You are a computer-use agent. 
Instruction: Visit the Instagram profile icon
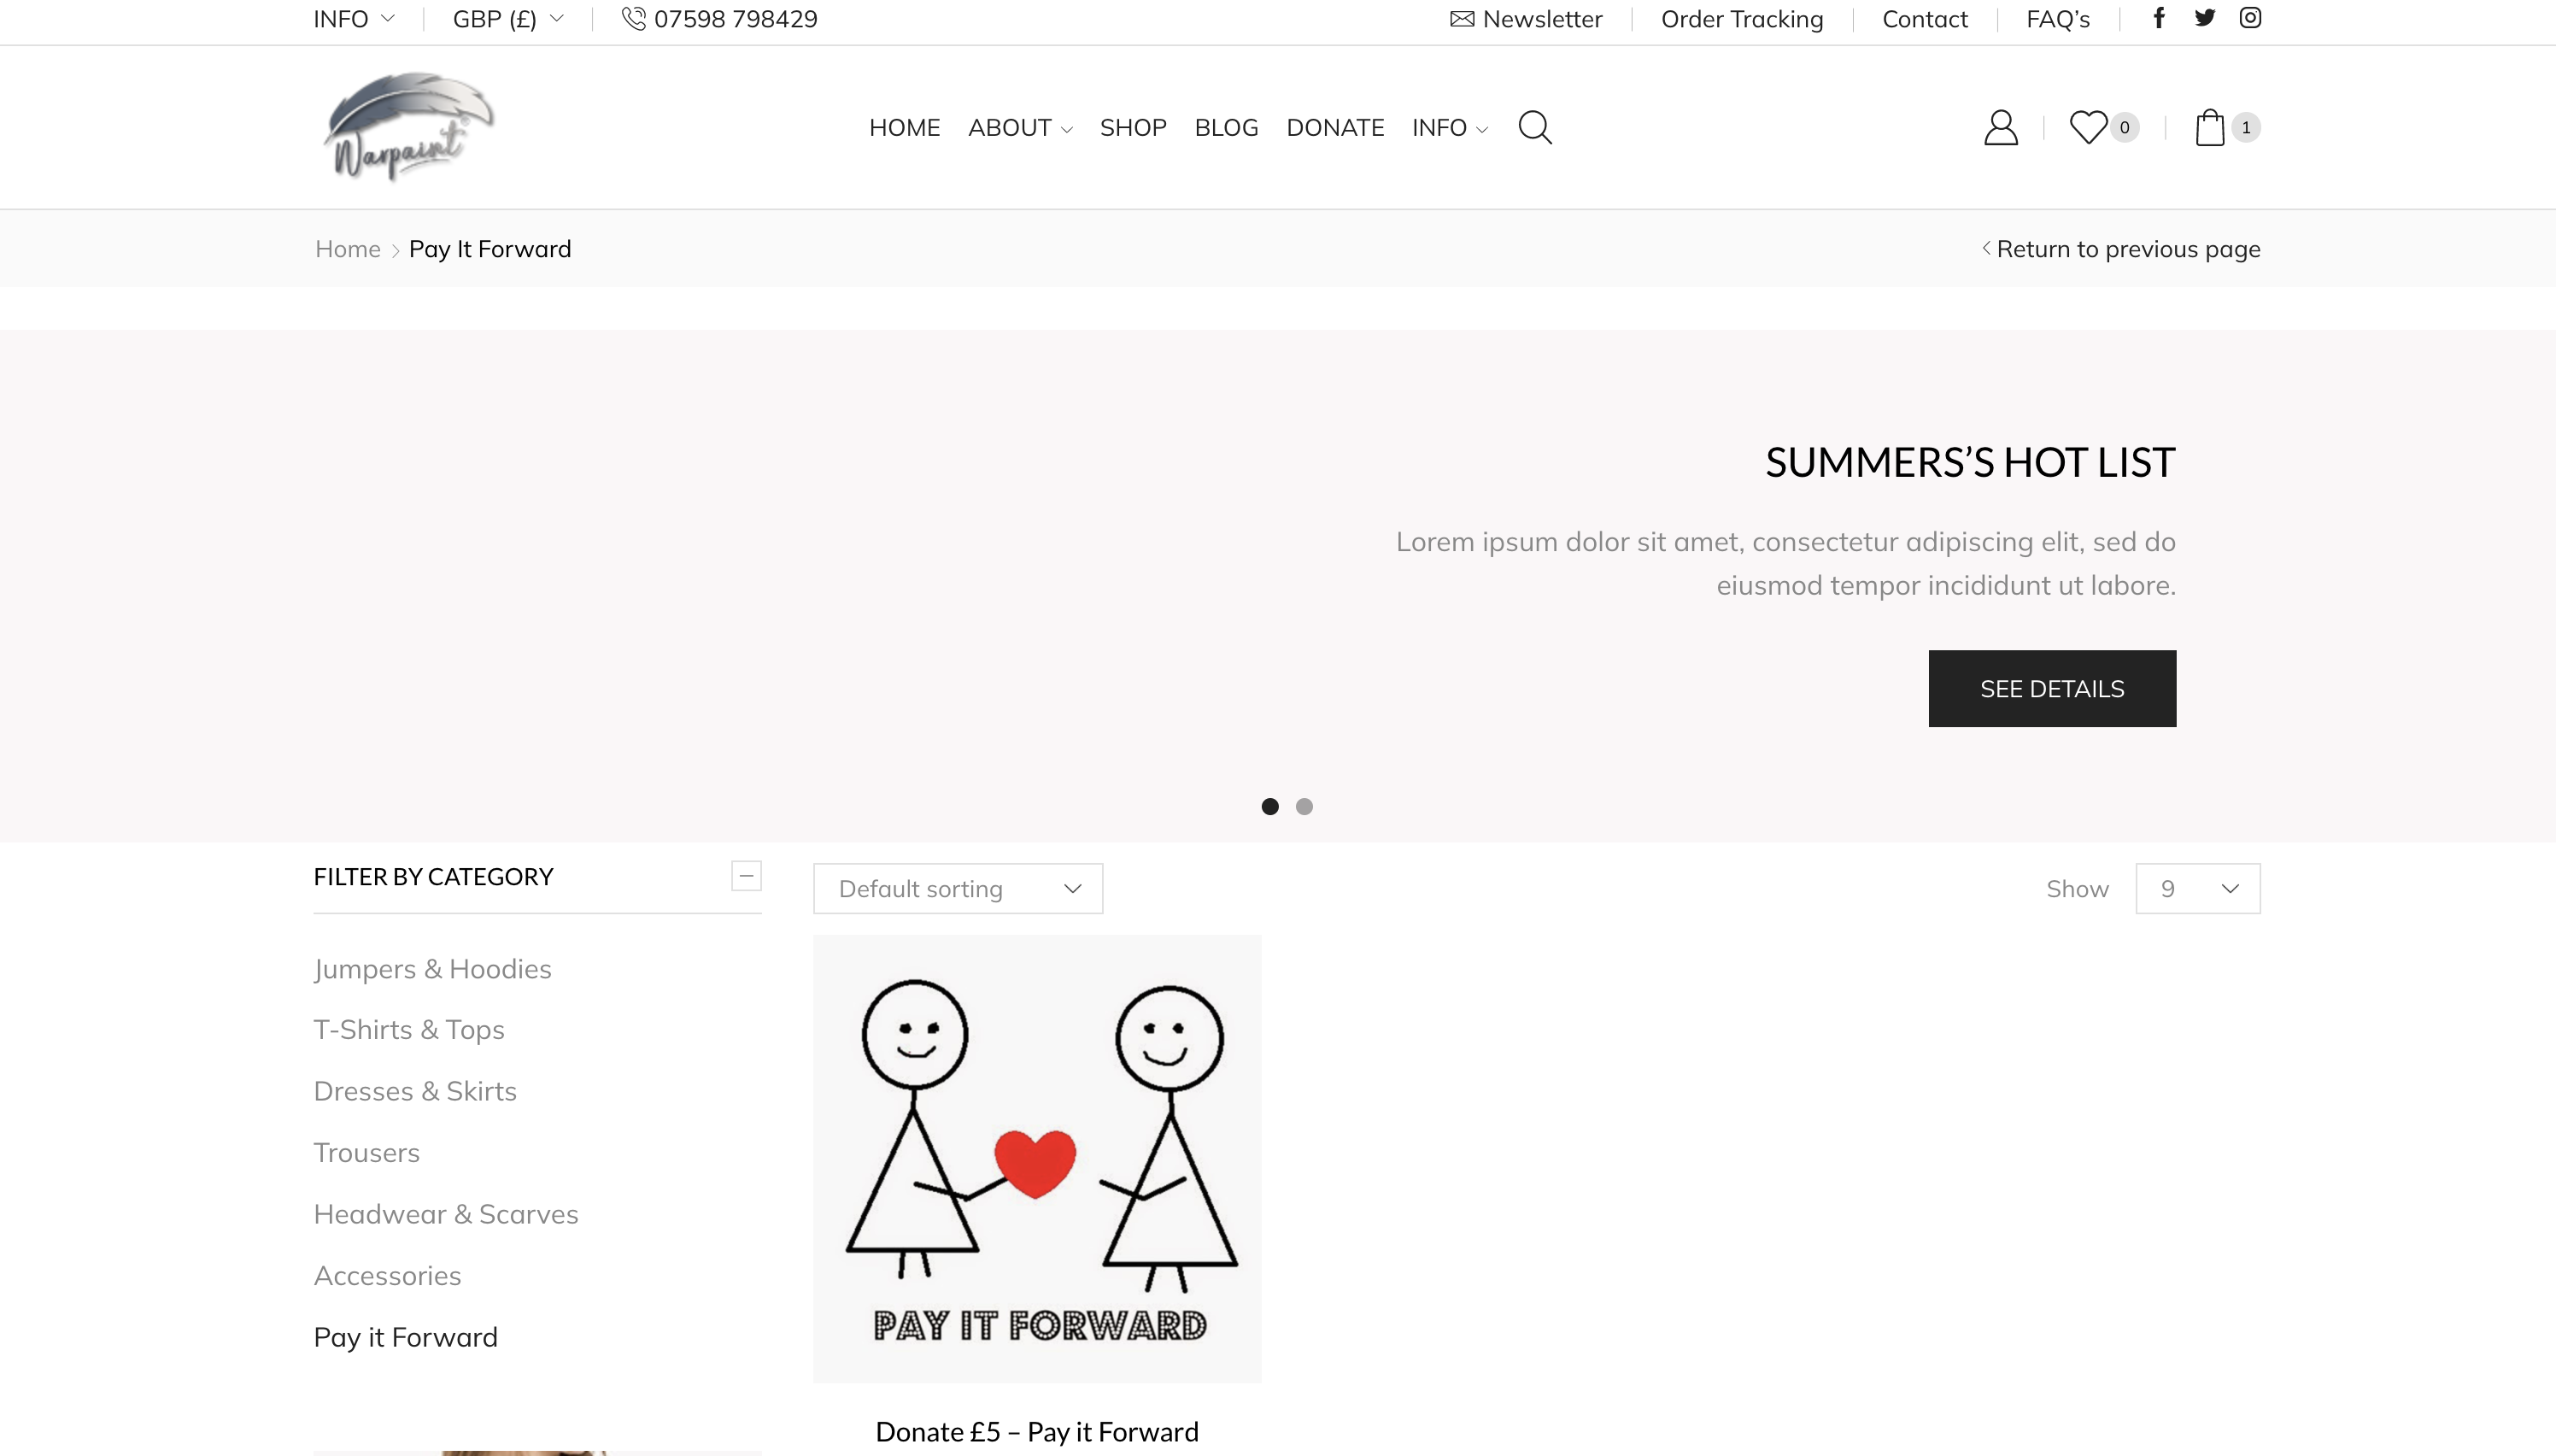[2250, 18]
